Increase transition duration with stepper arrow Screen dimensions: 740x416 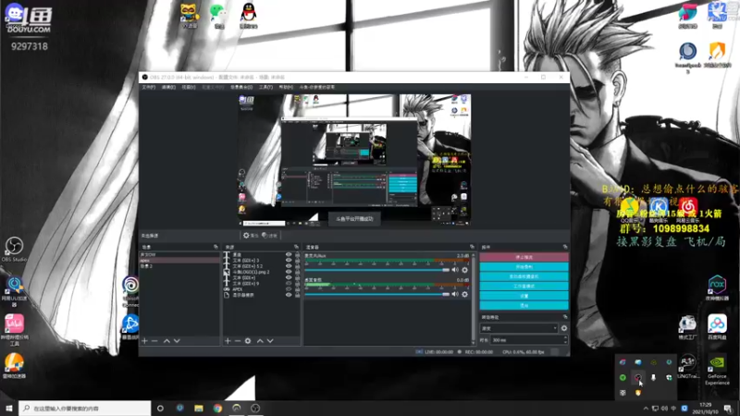coord(565,337)
